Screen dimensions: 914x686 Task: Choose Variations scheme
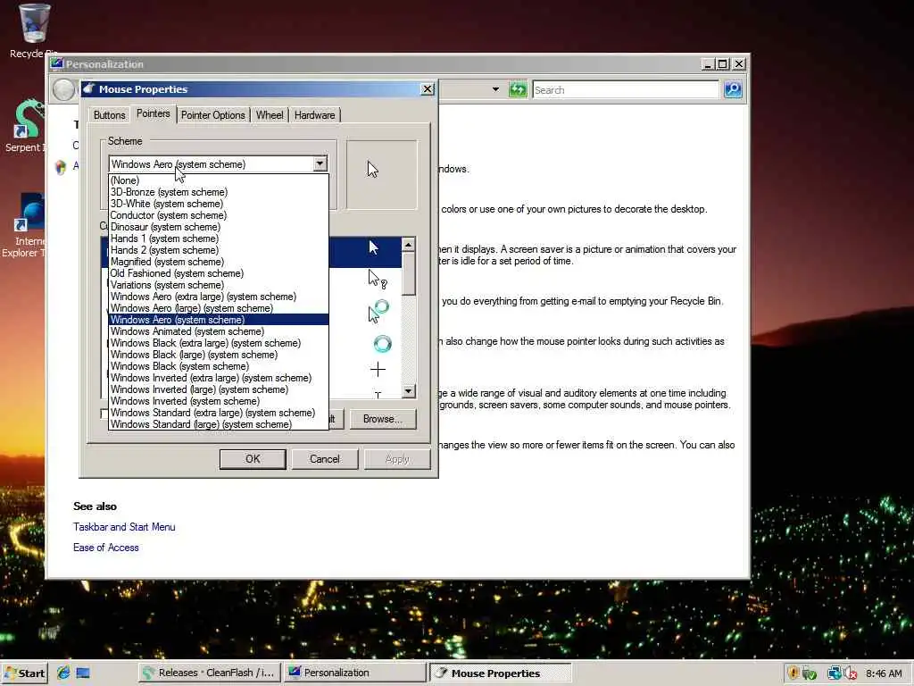click(x=219, y=285)
